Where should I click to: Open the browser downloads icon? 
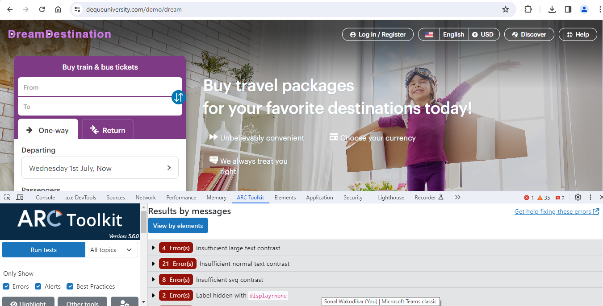coord(552,9)
